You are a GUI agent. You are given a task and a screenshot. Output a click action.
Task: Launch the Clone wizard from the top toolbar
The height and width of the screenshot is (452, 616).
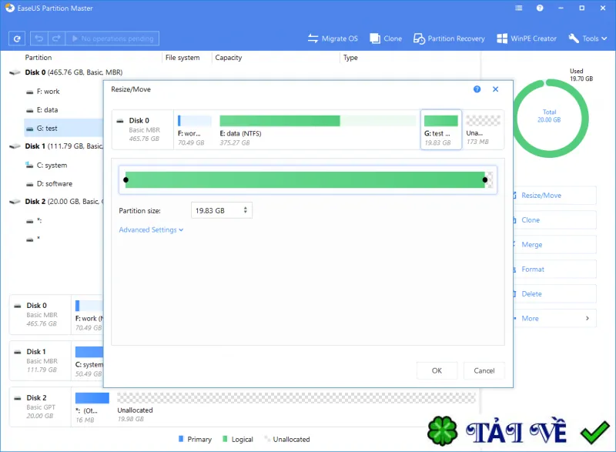386,39
